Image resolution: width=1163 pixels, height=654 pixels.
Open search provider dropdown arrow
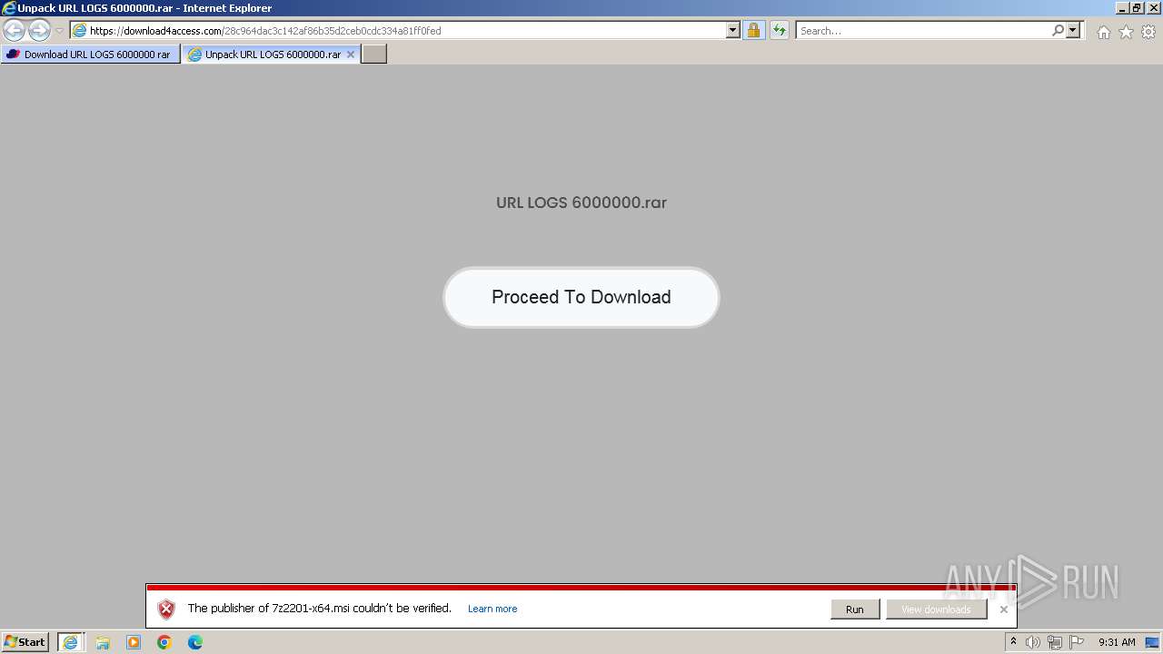pos(1073,30)
